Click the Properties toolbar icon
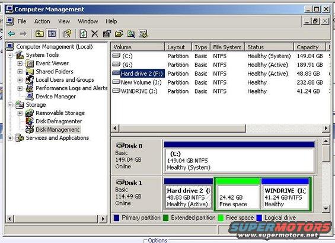Image resolution: width=335 pixels, height=243 pixels. [x=107, y=34]
